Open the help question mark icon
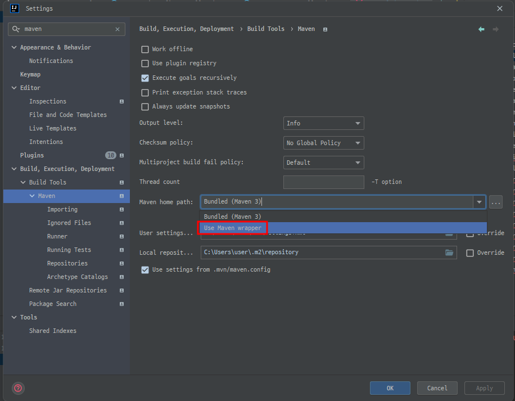The height and width of the screenshot is (401, 515). coord(18,388)
